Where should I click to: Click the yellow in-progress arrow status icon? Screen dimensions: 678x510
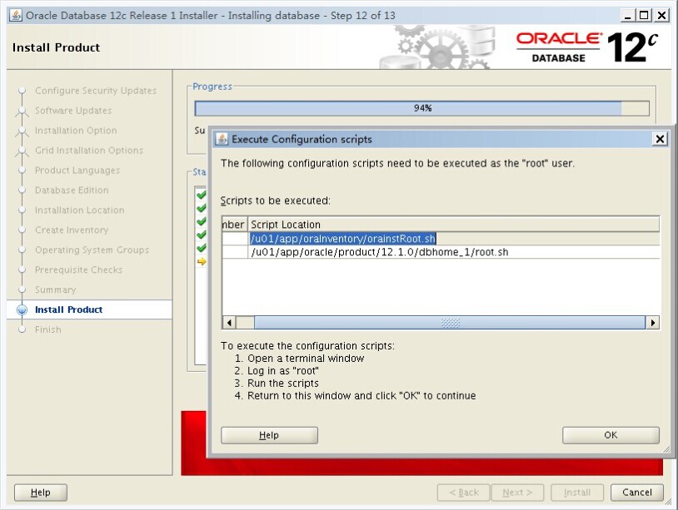(x=201, y=261)
